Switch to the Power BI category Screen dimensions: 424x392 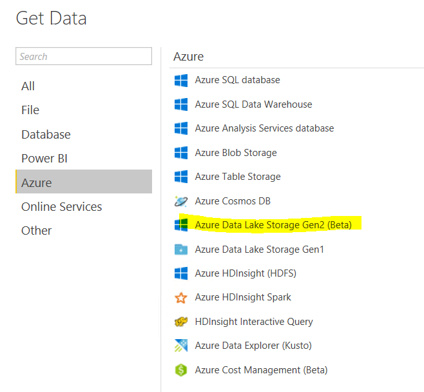pos(44,159)
